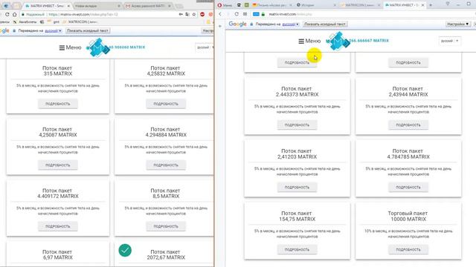Image resolution: width=476 pixels, height=267 pixels.
Task: Open a new tab in Opera
Action: click(431, 5)
